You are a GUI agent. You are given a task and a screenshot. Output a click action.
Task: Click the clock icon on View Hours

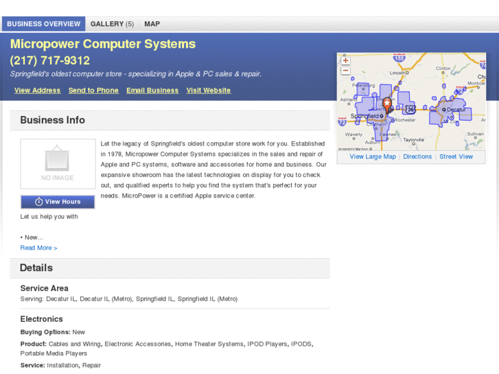coord(38,202)
